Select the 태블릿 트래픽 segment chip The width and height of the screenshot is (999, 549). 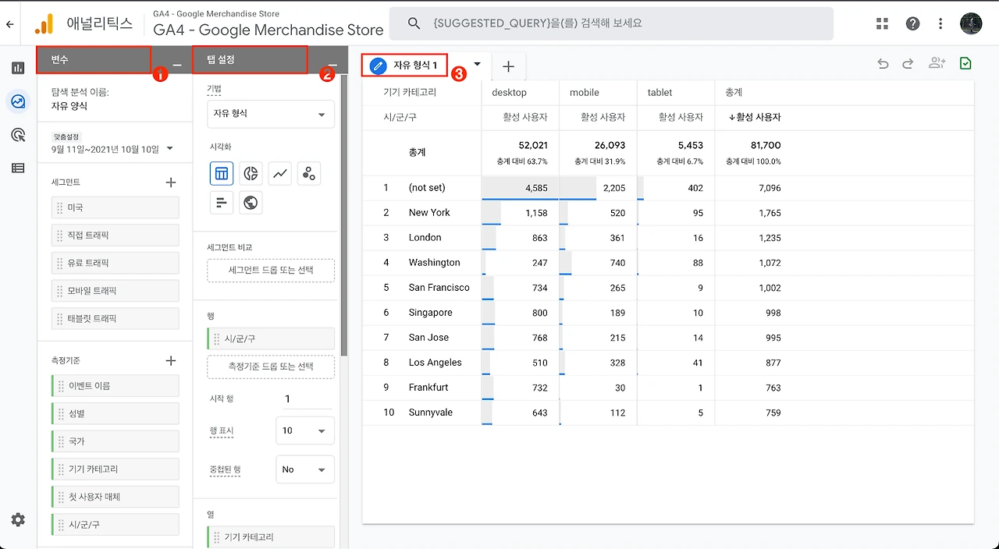[x=116, y=319]
